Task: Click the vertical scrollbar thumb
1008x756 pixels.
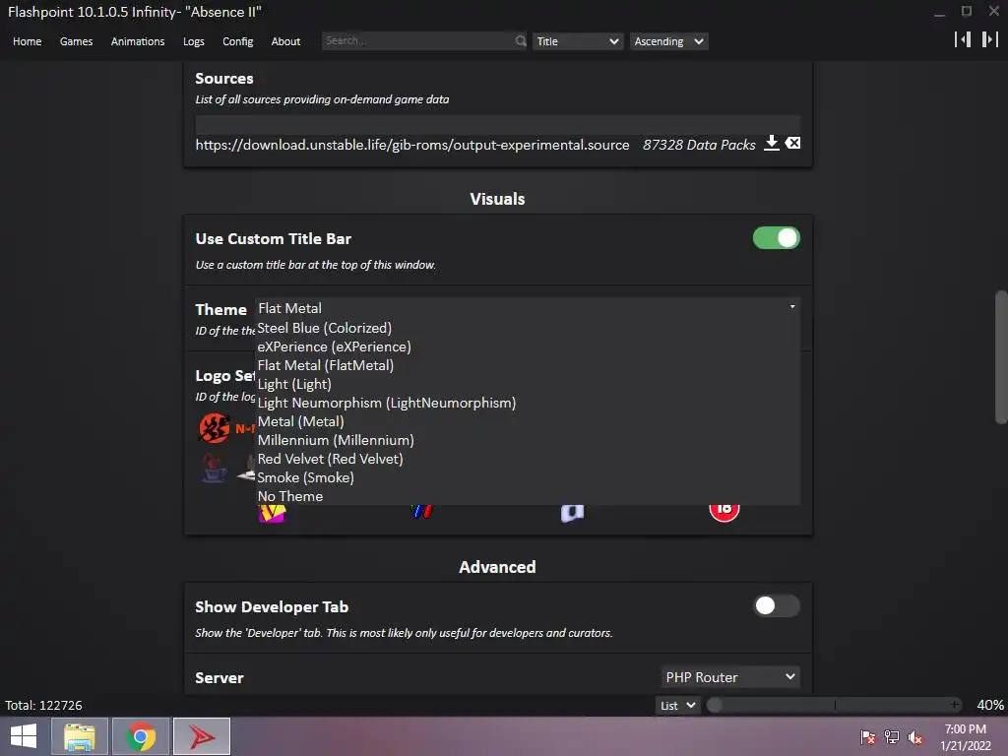Action: click(1001, 356)
